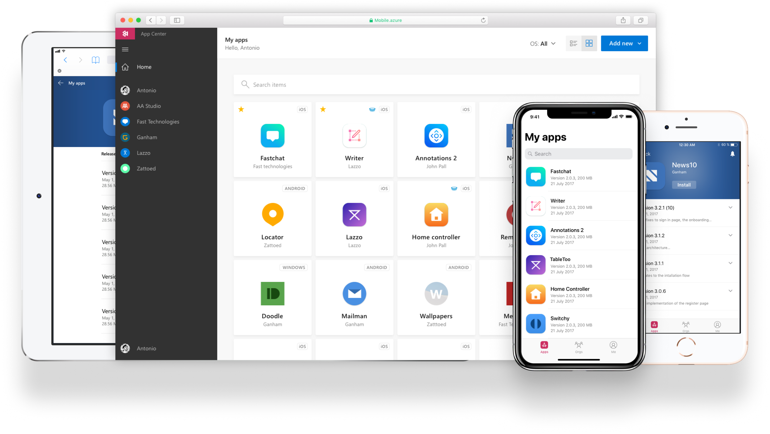Toggle star favorite on Writer app
The width and height of the screenshot is (770, 434).
[322, 109]
